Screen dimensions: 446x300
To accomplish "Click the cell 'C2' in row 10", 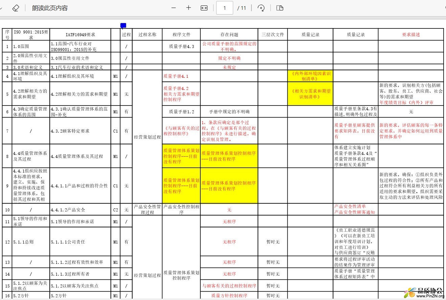I will [115, 210].
